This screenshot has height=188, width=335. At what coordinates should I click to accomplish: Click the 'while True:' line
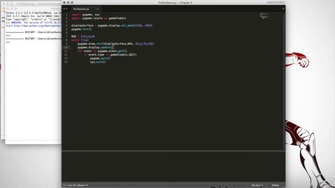click(80, 40)
